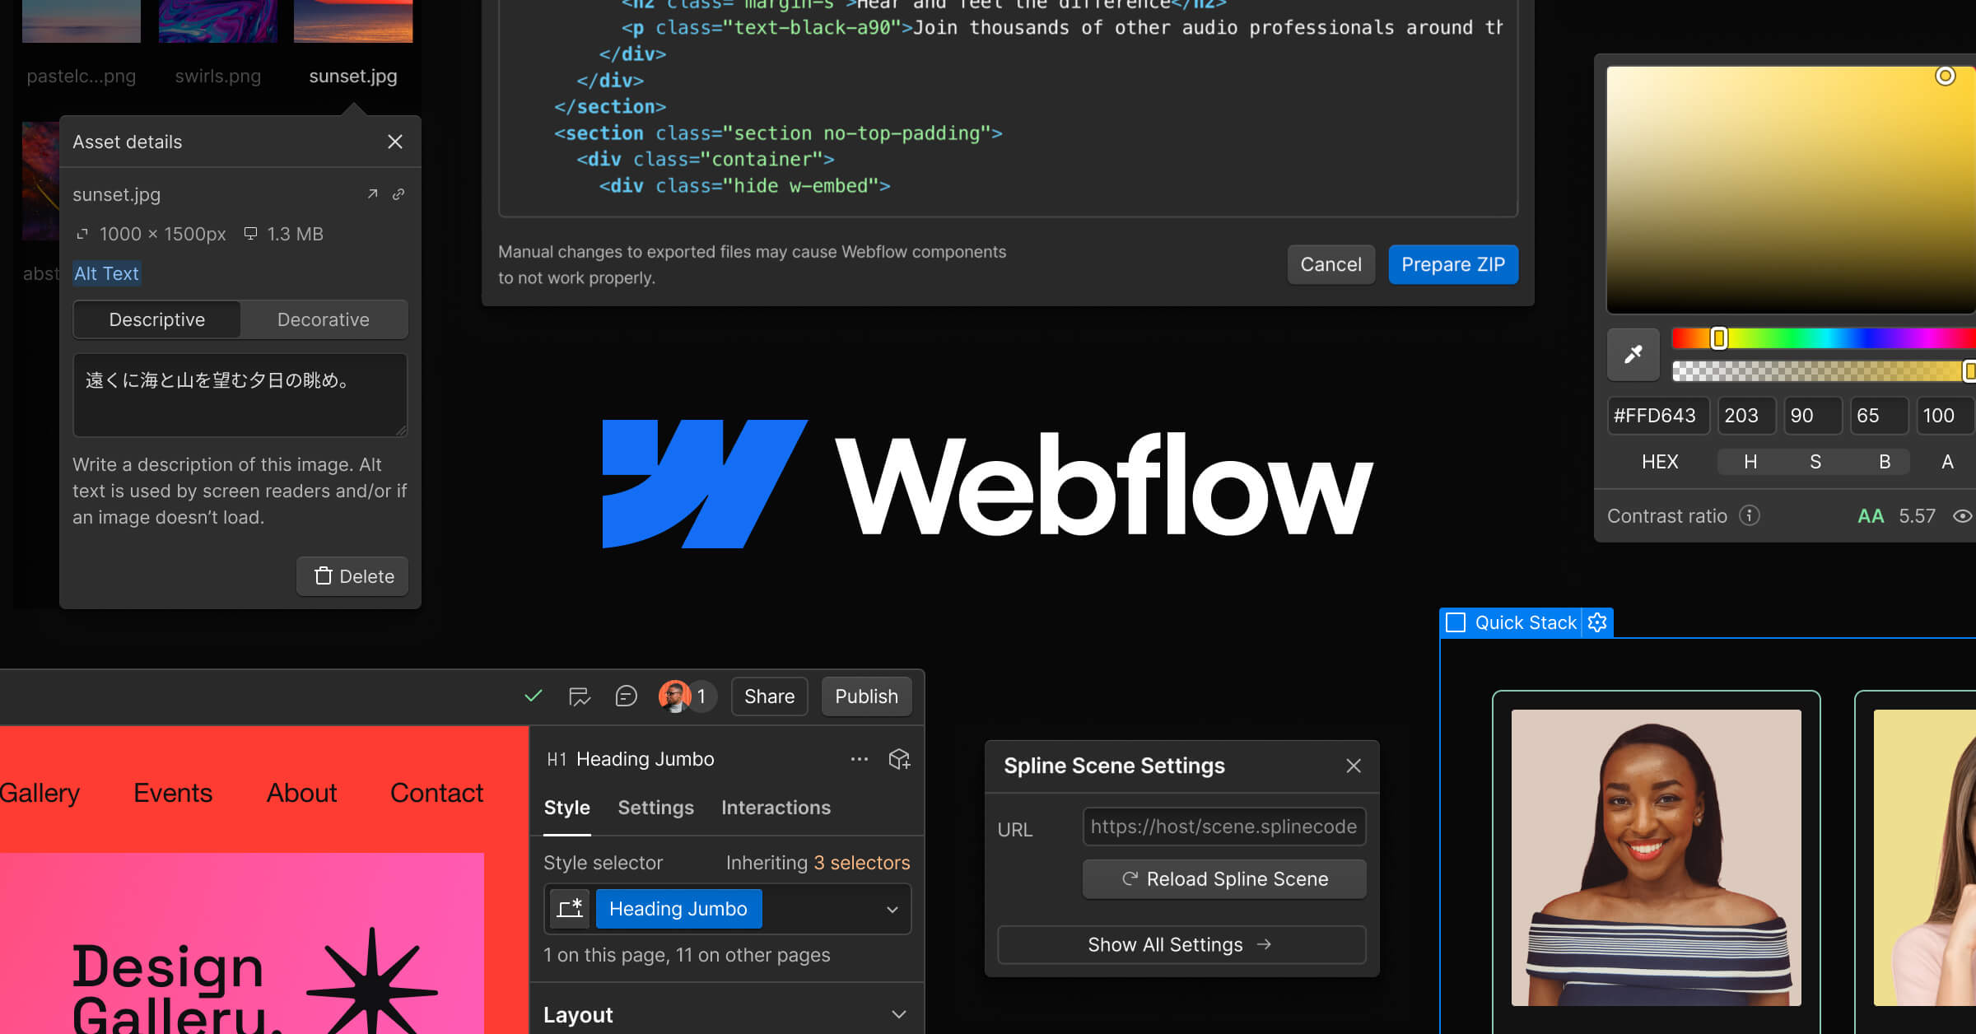Viewport: 1976px width, 1034px height.
Task: Click the copy link icon for sunset.jpg
Action: point(401,195)
